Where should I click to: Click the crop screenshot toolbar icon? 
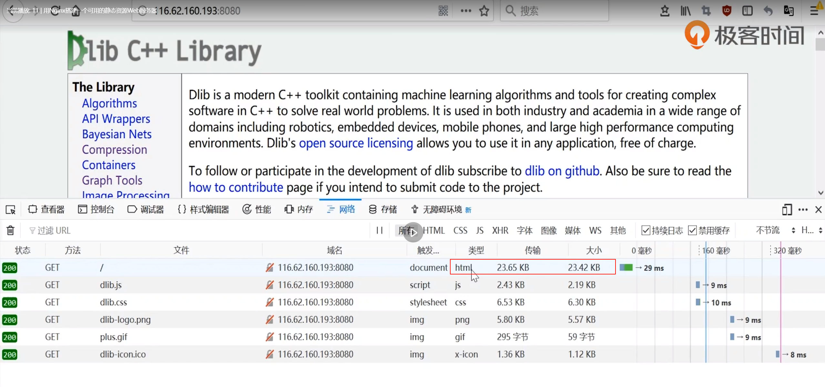[x=706, y=11]
